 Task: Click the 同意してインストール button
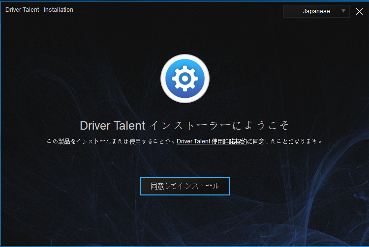tap(184, 186)
